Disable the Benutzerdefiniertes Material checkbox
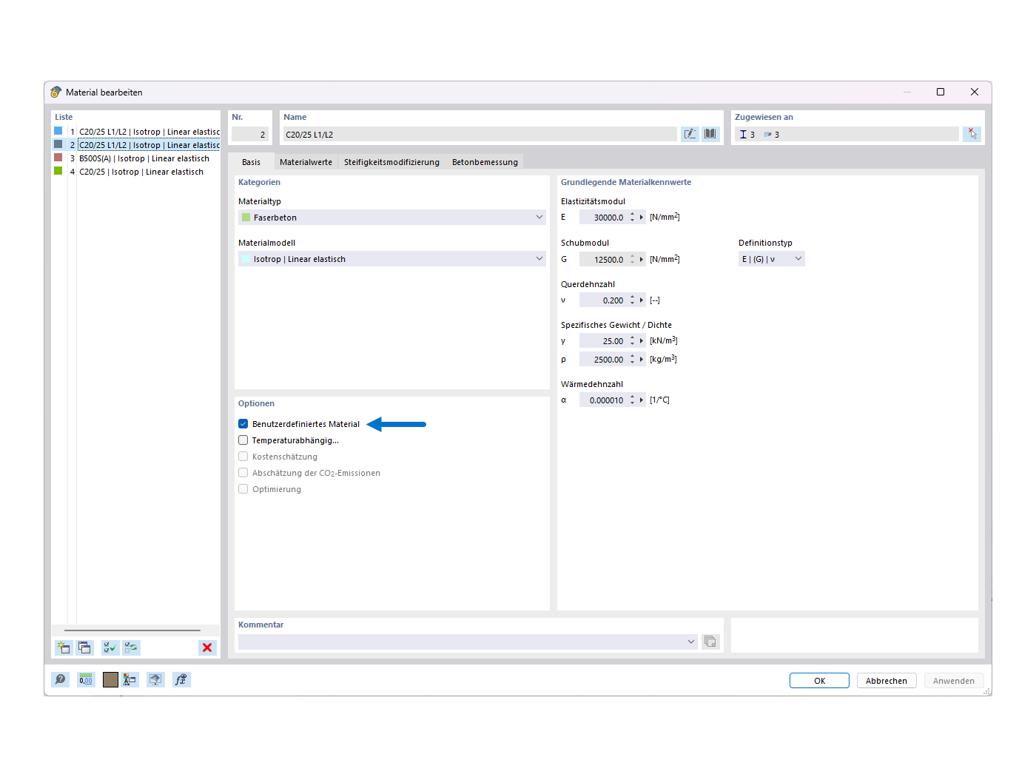 point(243,423)
